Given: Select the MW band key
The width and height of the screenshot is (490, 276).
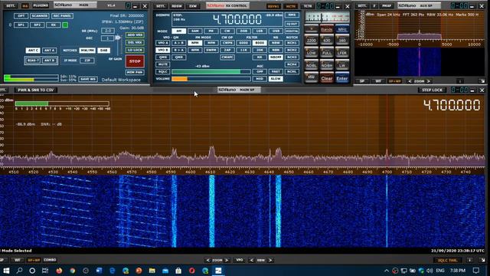Looking at the screenshot, I should 312,77.
